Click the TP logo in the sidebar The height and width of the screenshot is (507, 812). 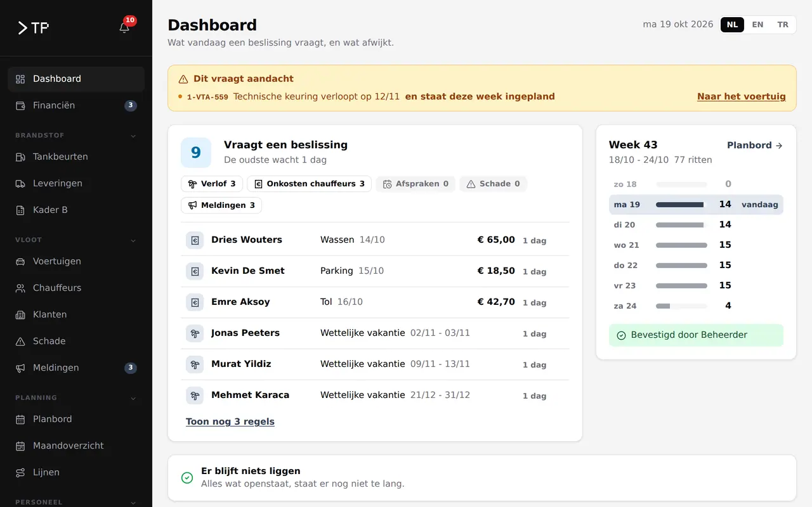click(x=33, y=28)
